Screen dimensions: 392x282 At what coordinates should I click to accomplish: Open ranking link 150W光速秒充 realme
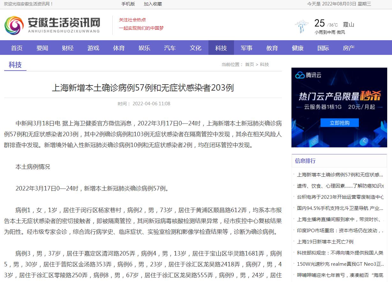[x=340, y=264]
